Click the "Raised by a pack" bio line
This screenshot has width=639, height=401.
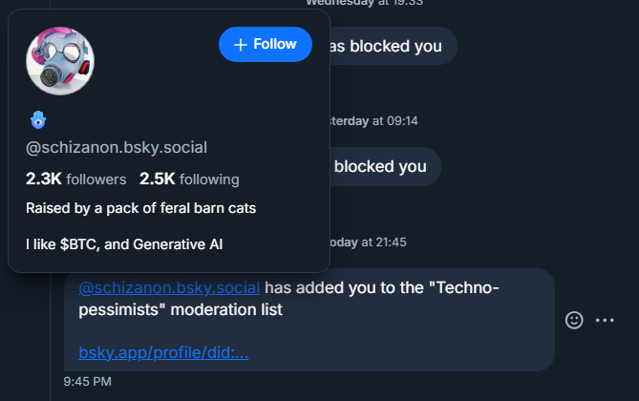point(140,208)
